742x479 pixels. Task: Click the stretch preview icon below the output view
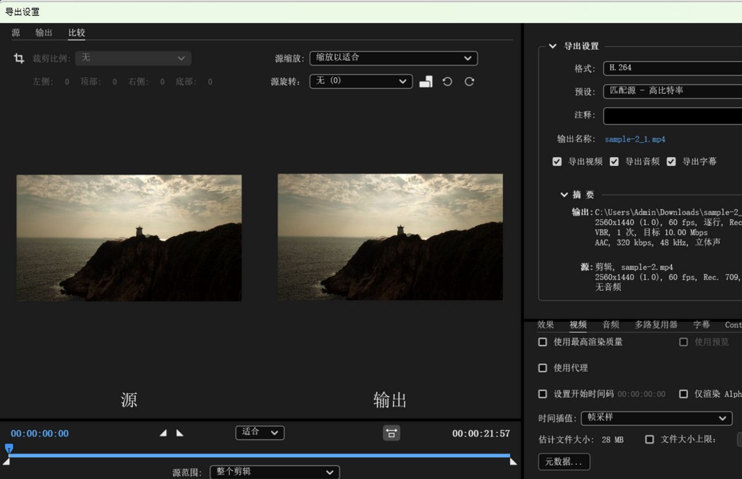391,433
